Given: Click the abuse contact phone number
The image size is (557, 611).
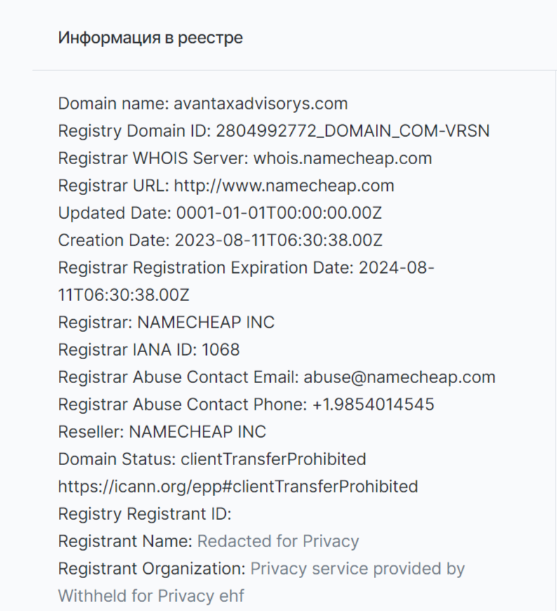Looking at the screenshot, I should (x=373, y=405).
